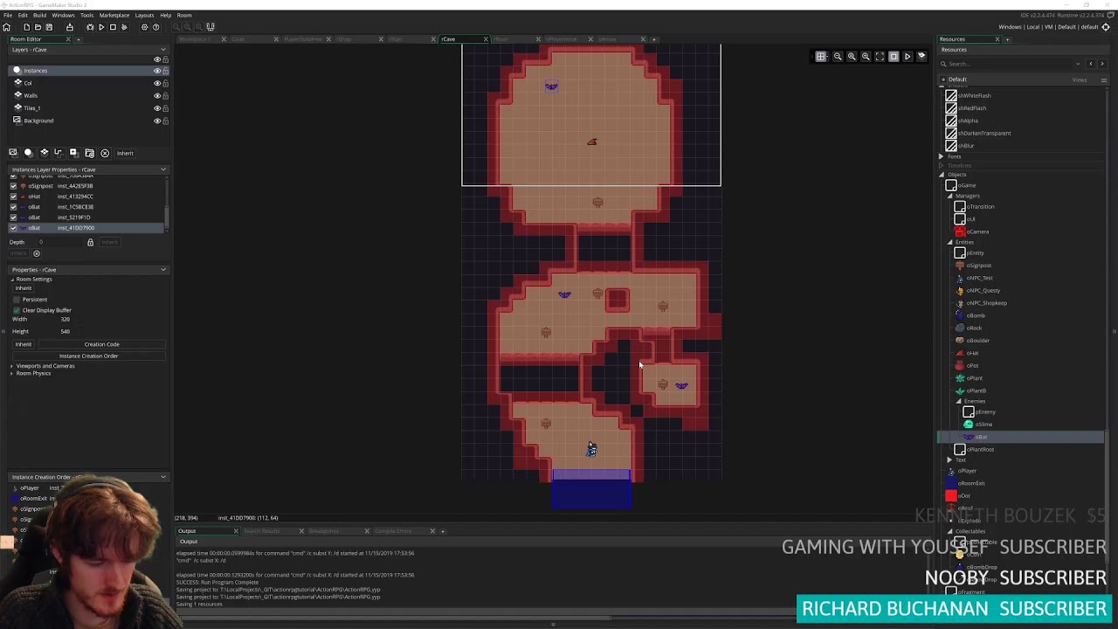Viewport: 1118px width, 629px height.
Task: Uncheck Clear Display Buffer
Action: coord(17,310)
